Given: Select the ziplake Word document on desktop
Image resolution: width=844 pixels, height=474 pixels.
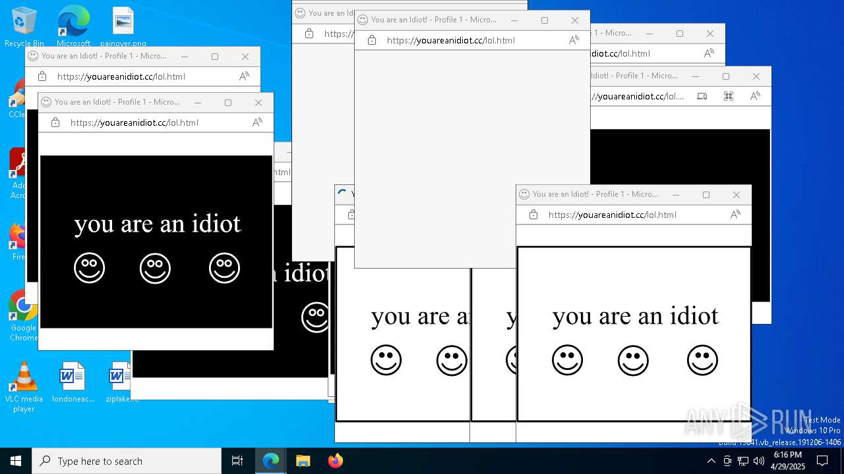Looking at the screenshot, I should coord(121,382).
